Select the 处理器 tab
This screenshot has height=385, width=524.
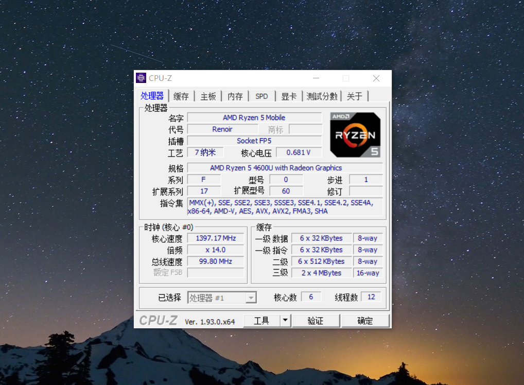tap(152, 96)
